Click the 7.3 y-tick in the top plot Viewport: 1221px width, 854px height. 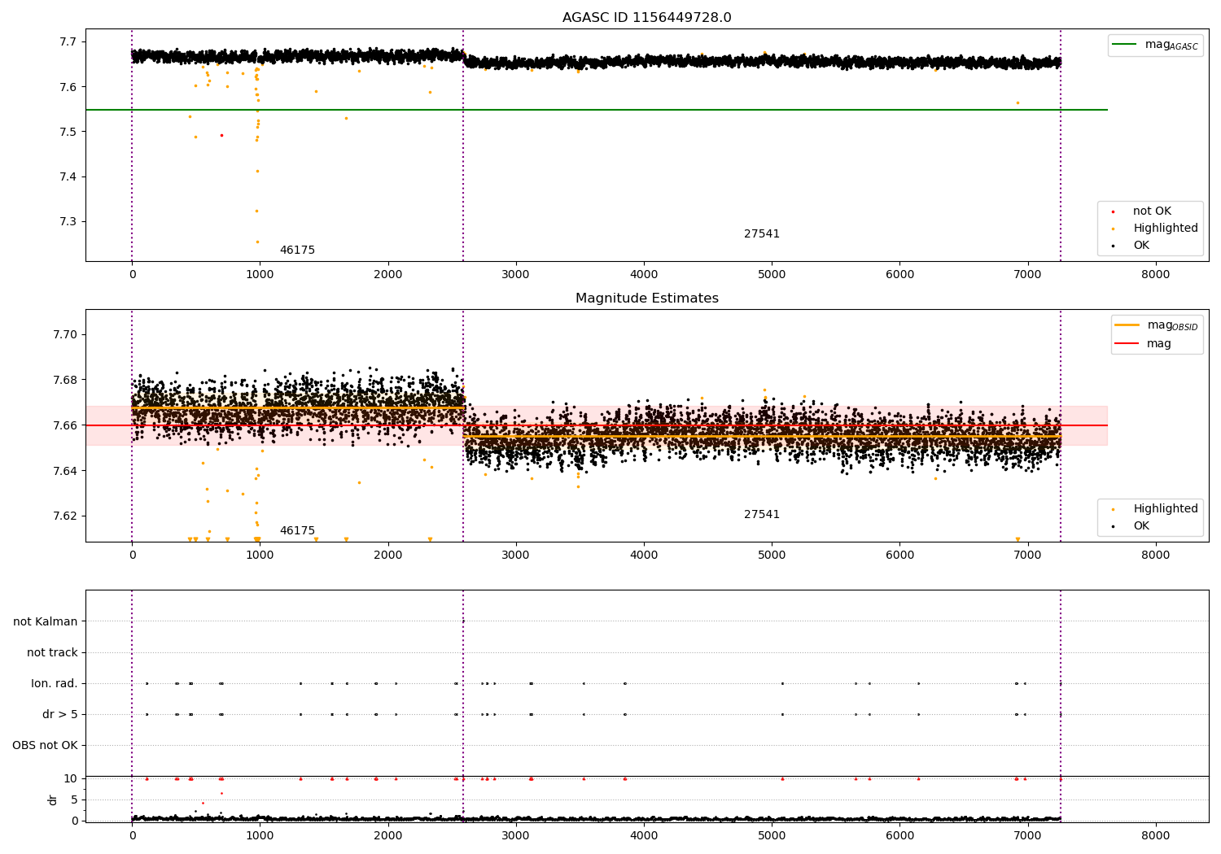(69, 222)
